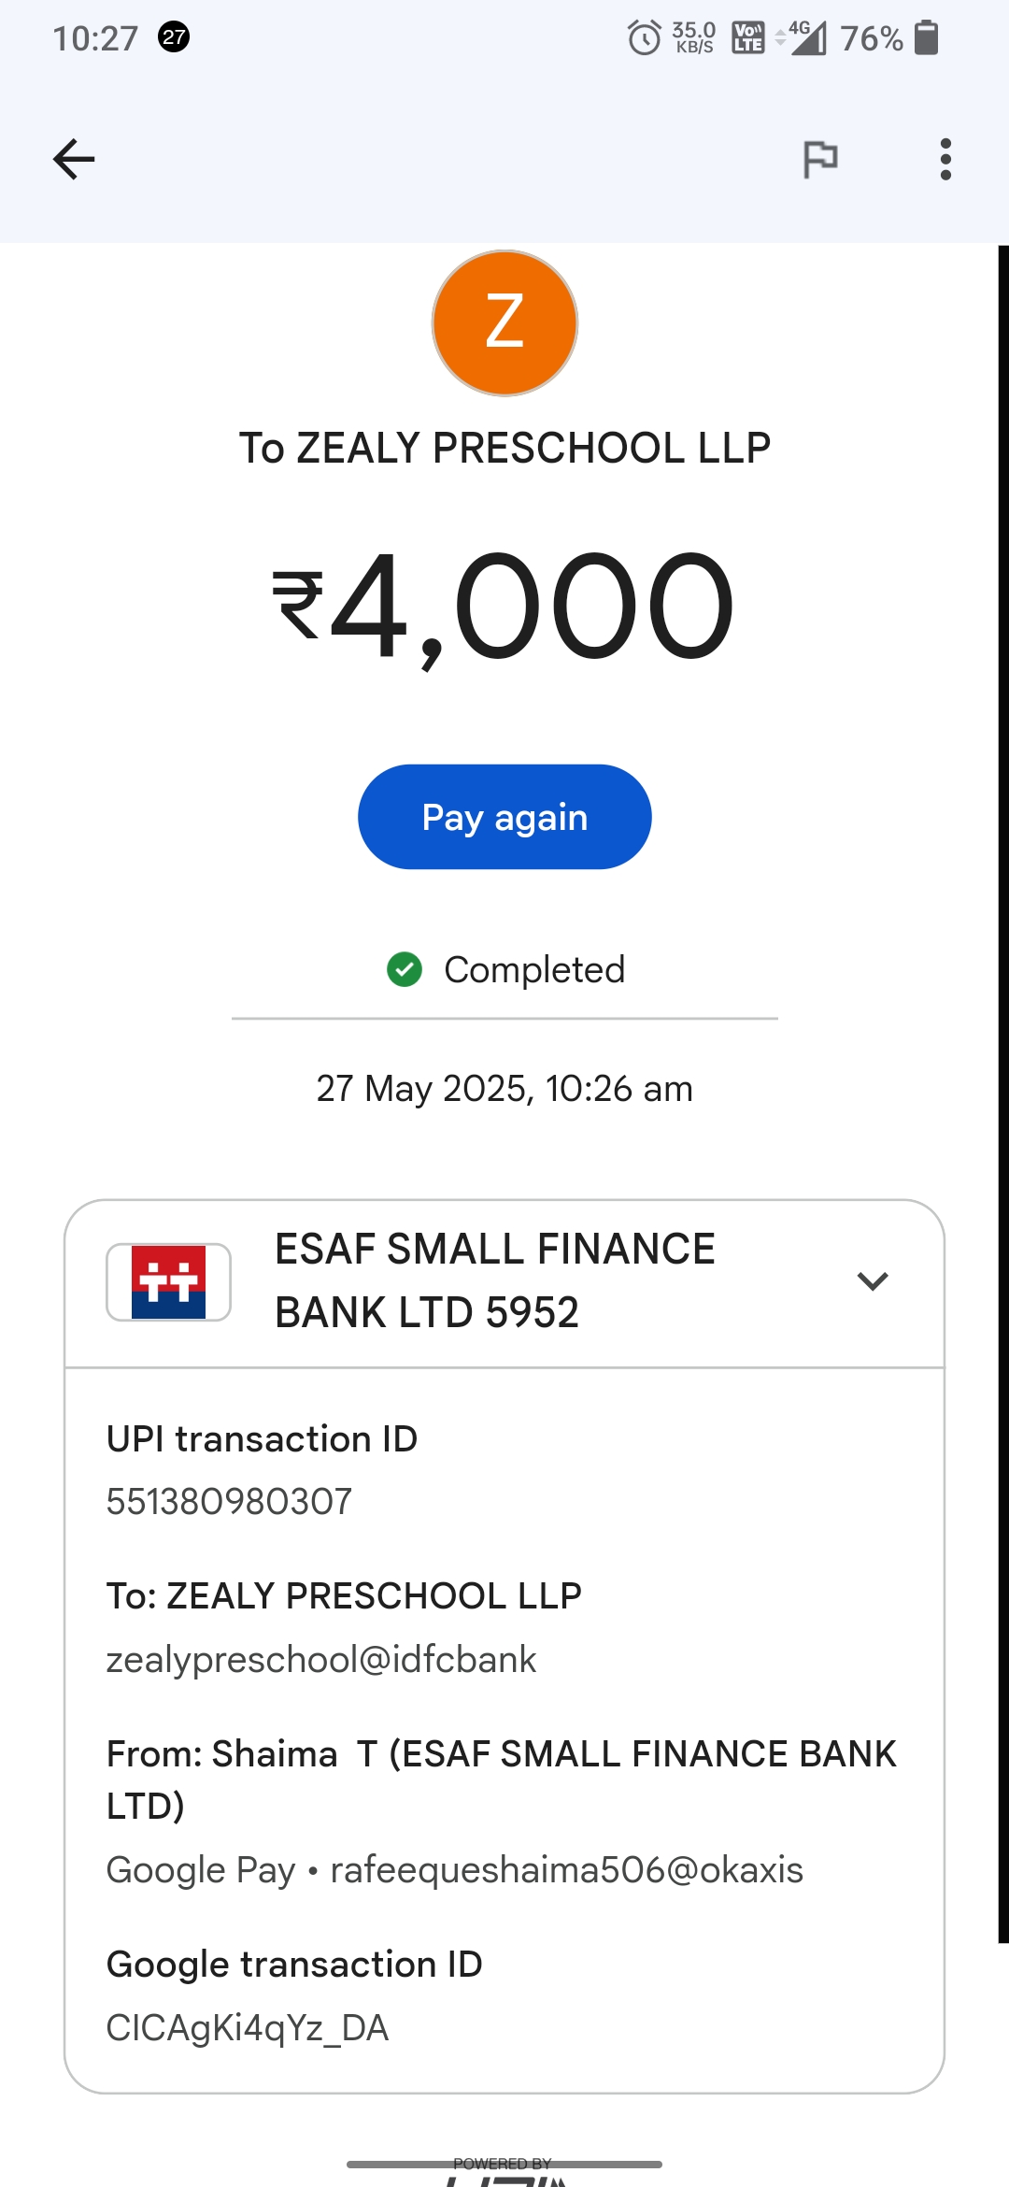Tap the VoLTE status bar icon
The height and width of the screenshot is (2187, 1009).
pos(748,38)
